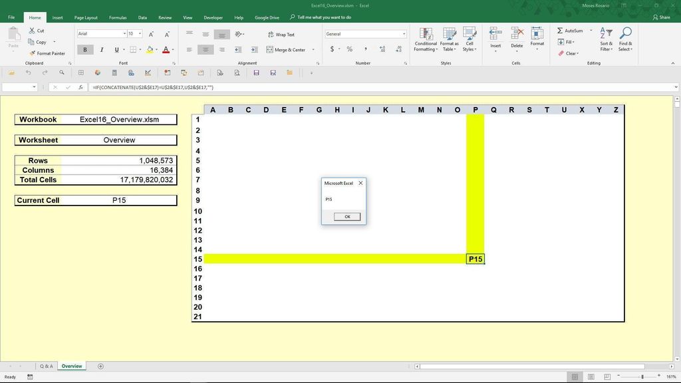Toggle Align Left
Screen dimensions: 681x383
pos(190,49)
